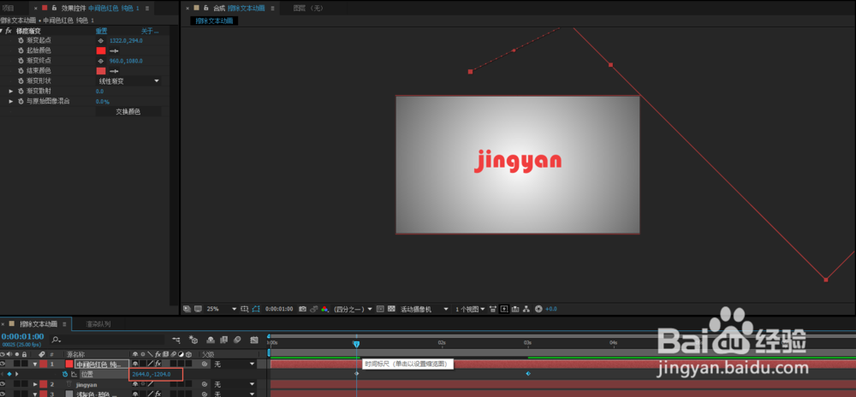This screenshot has width=856, height=397.
Task: Take a snapshot with camera icon
Action: [302, 309]
